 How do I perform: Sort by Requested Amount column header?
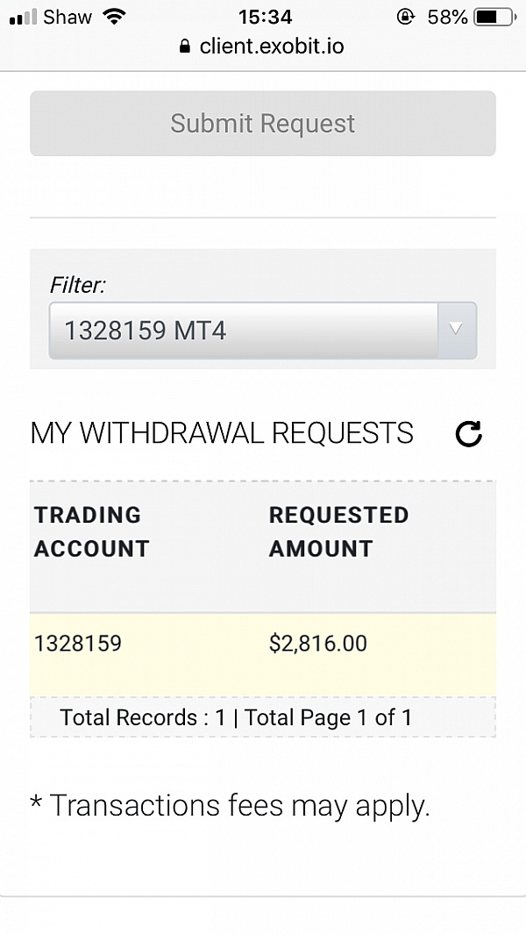[338, 531]
